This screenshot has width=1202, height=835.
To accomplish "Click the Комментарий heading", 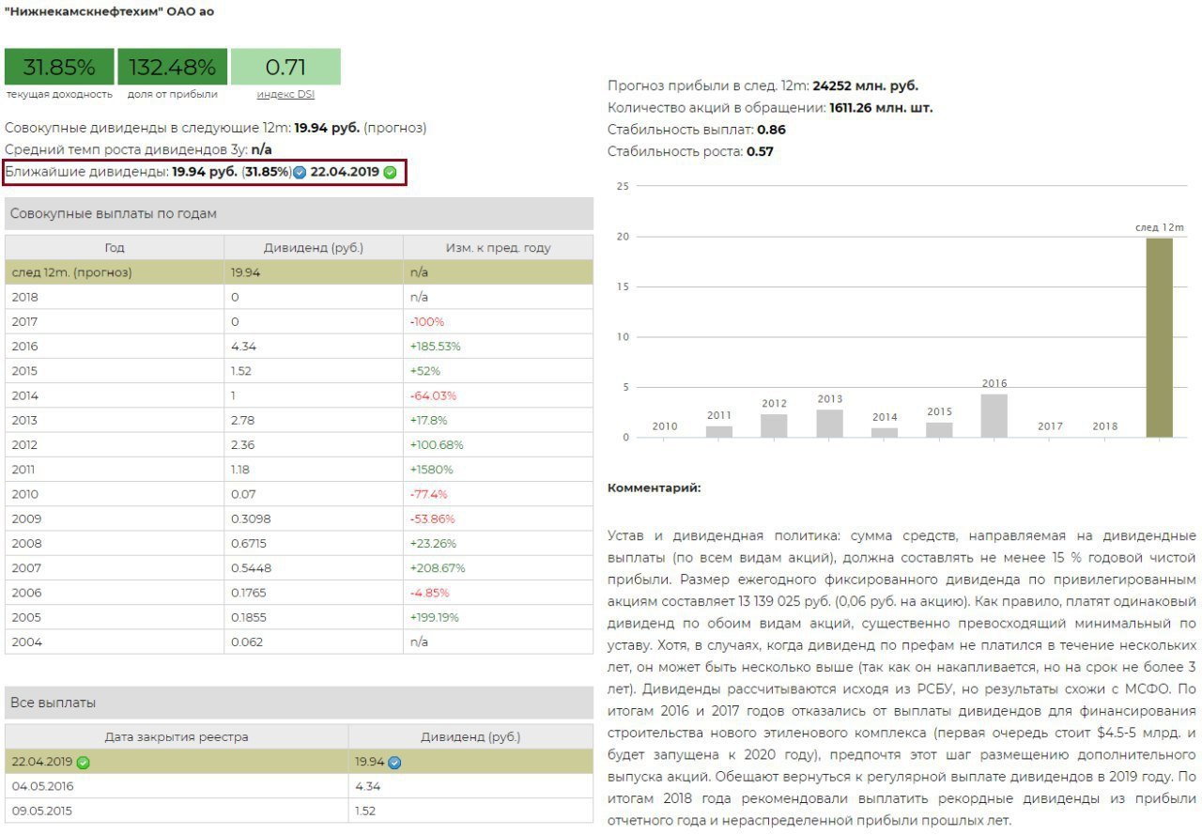I will point(655,487).
